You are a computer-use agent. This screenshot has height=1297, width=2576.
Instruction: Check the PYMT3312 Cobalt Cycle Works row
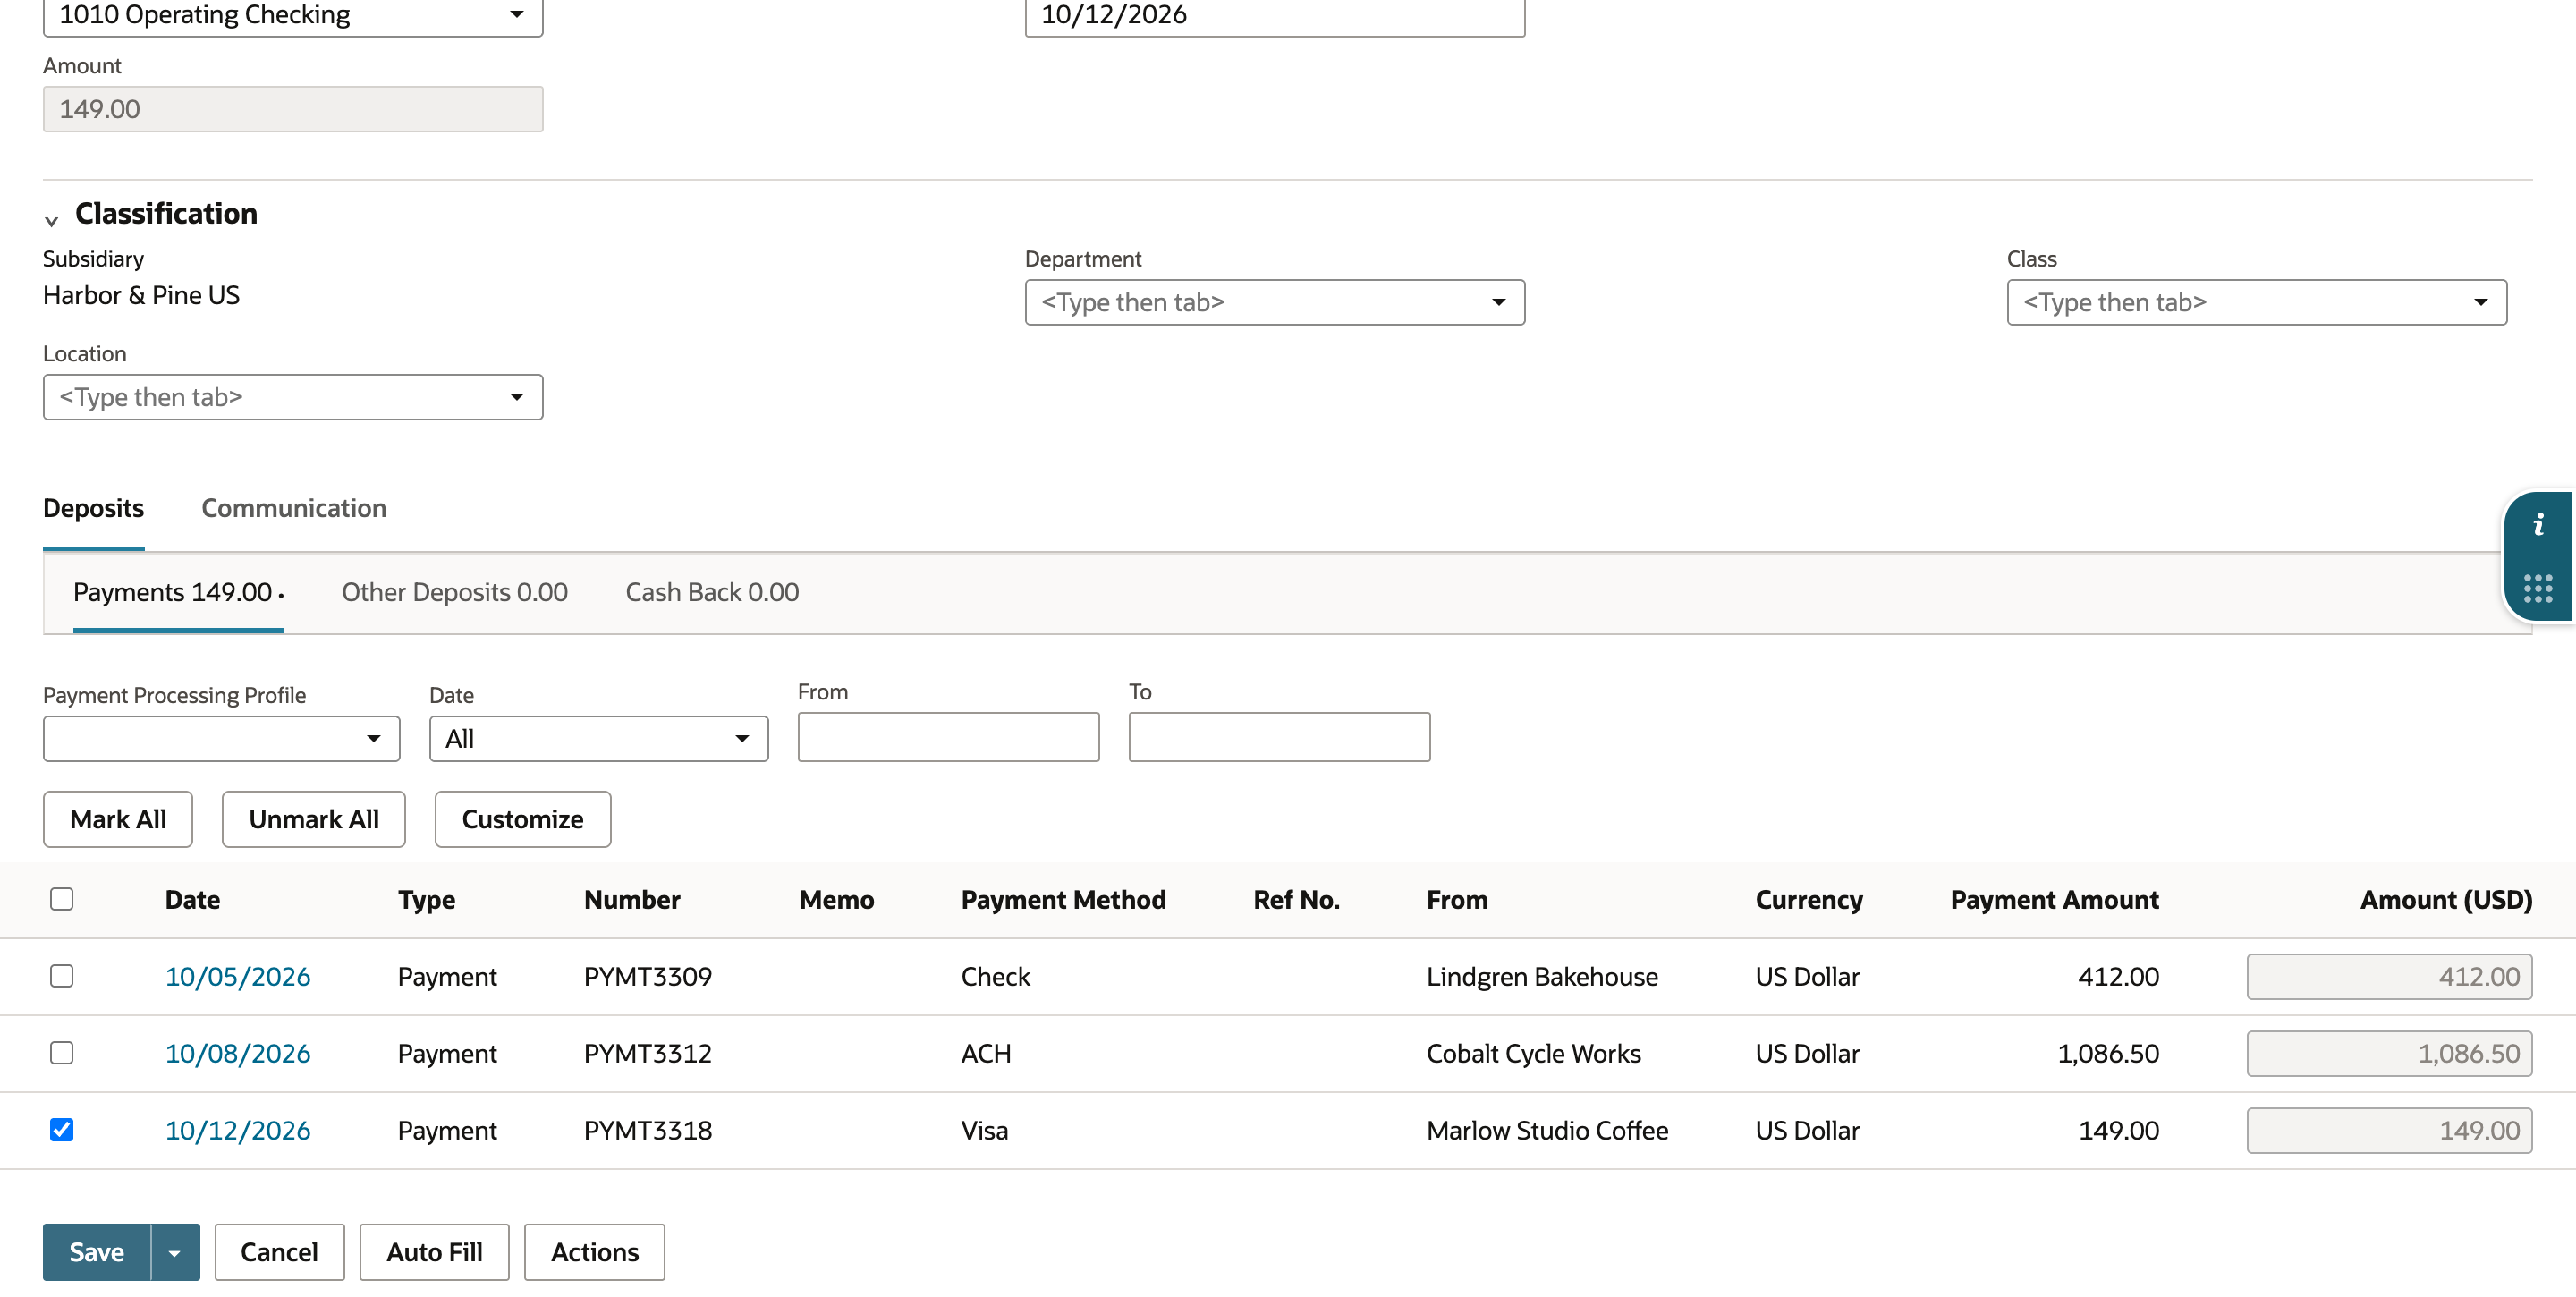(x=62, y=1053)
